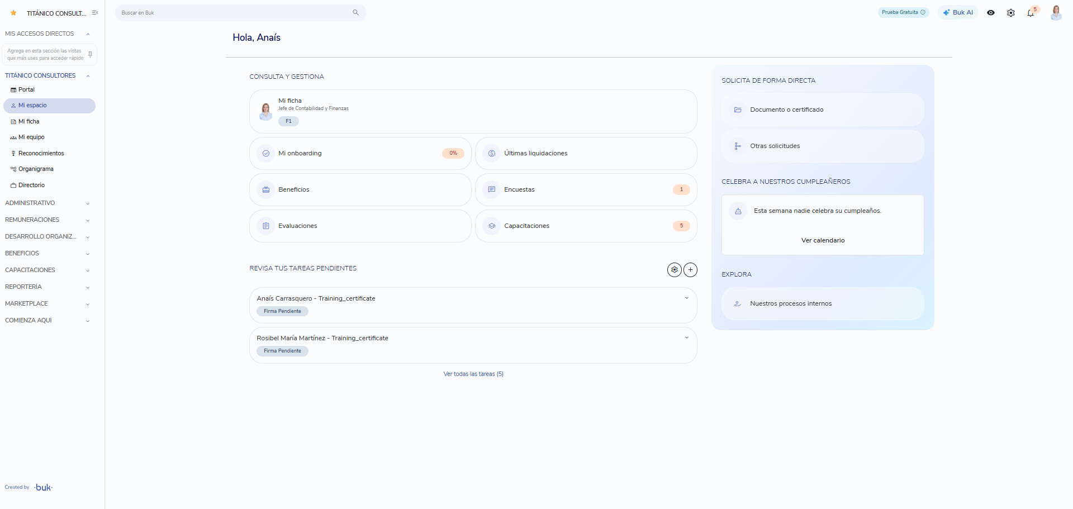Image resolution: width=1073 pixels, height=509 pixels.
Task: Open Mi onboarding progress card
Action: [x=360, y=154]
